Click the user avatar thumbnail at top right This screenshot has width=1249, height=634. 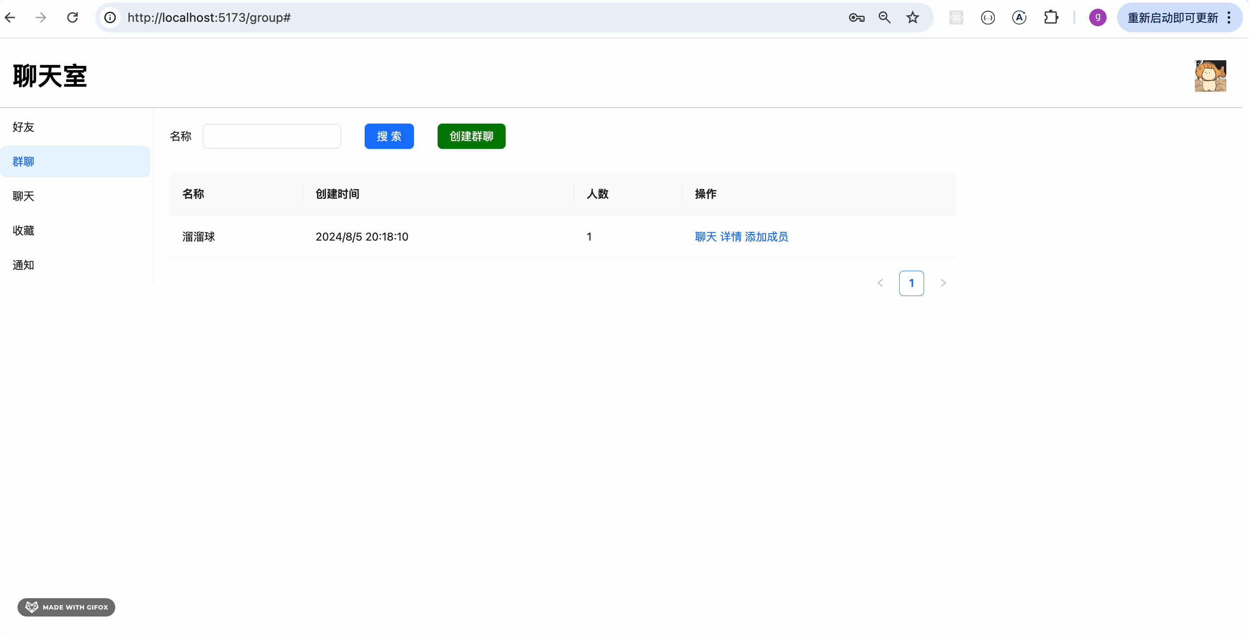click(x=1210, y=76)
